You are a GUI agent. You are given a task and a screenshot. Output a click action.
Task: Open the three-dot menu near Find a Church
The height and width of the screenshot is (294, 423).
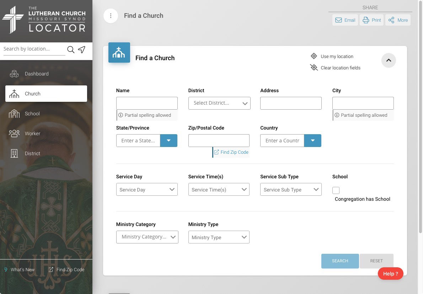(x=111, y=16)
